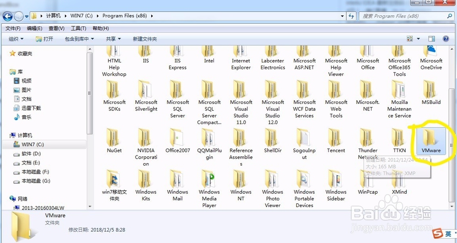Select the Microsoft SDKs folder

click(114, 96)
